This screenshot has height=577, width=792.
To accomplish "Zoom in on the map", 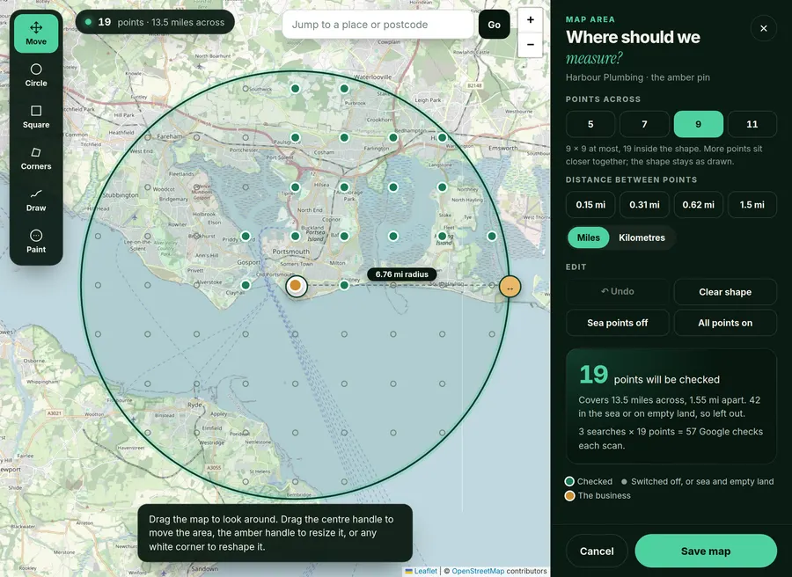I will coord(531,20).
